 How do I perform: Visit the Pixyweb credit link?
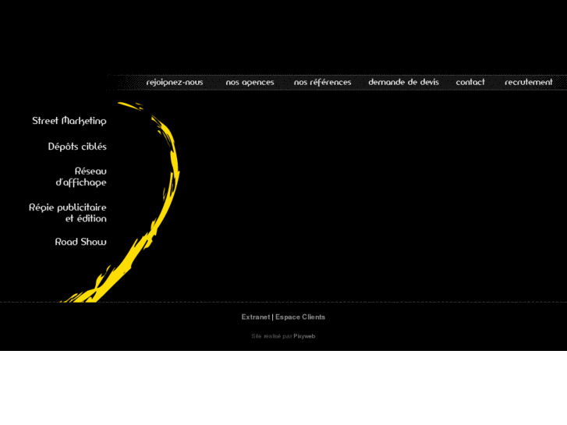(304, 336)
